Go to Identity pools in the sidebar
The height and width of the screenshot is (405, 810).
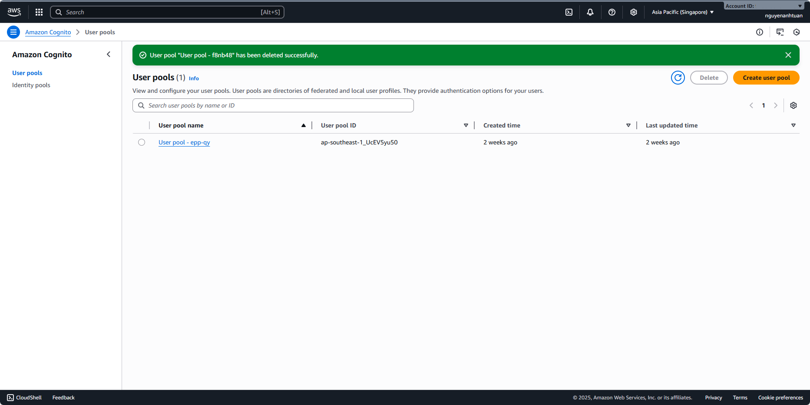pyautogui.click(x=31, y=85)
